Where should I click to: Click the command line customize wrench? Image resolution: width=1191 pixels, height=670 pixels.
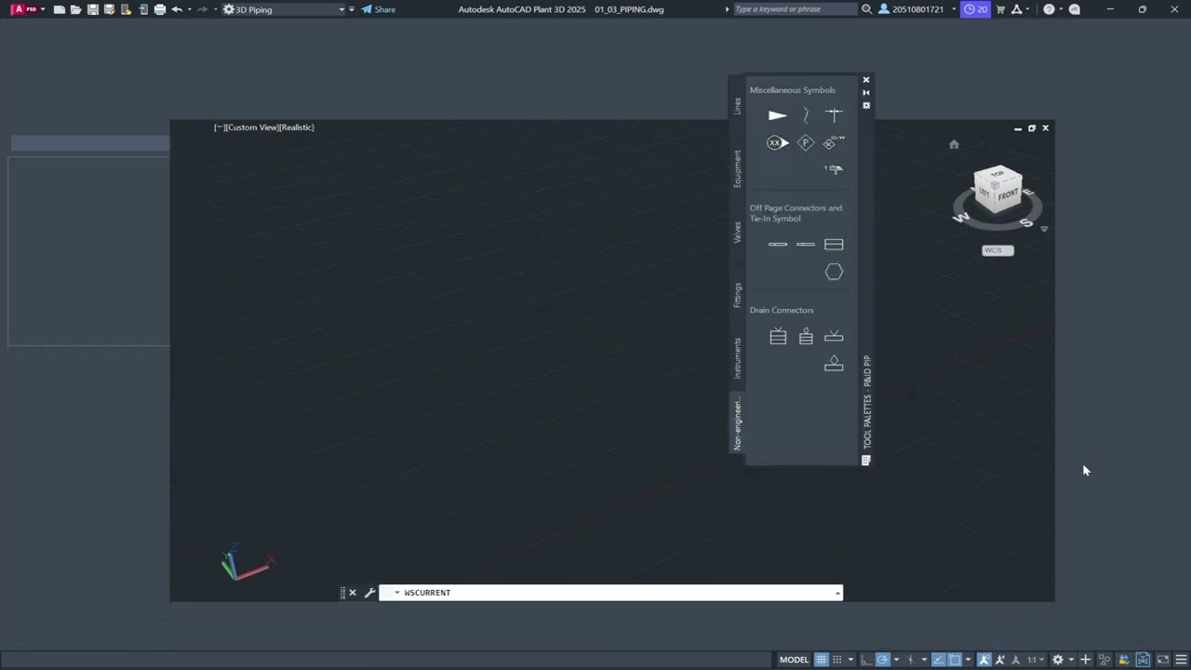pyautogui.click(x=369, y=593)
